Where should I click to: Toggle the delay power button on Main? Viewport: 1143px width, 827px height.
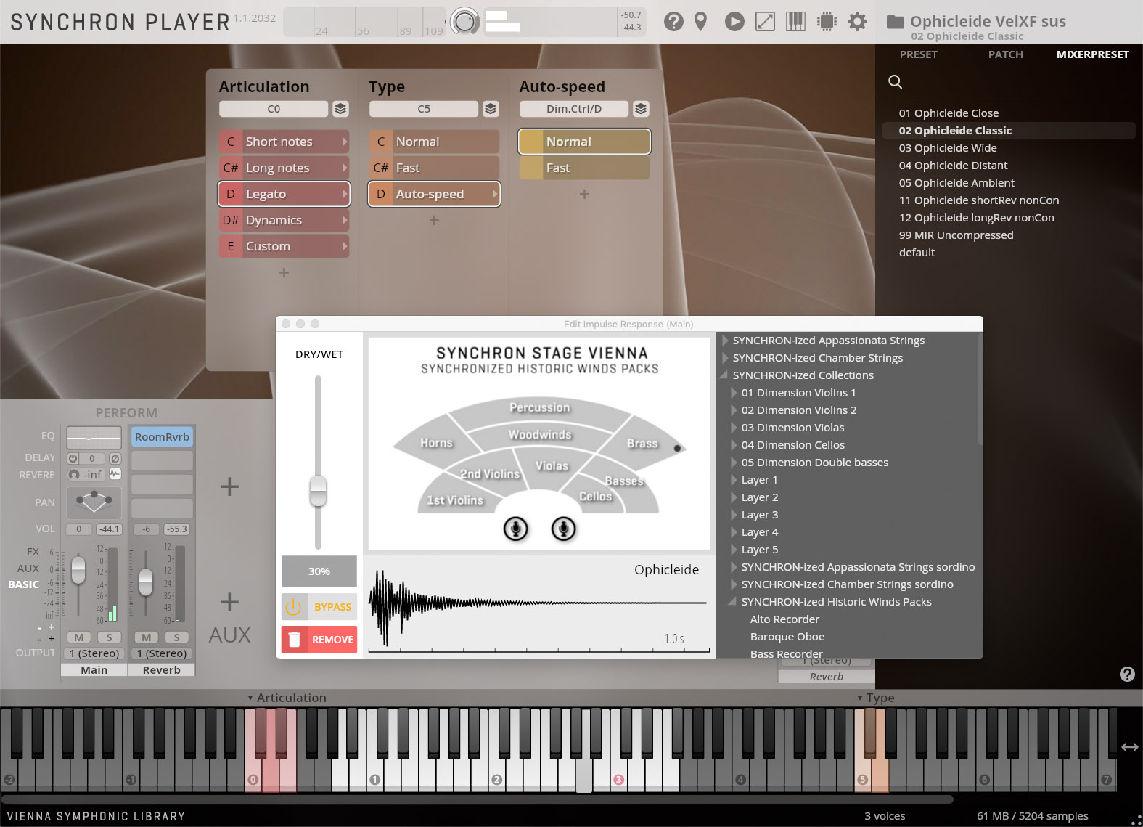coord(73,458)
